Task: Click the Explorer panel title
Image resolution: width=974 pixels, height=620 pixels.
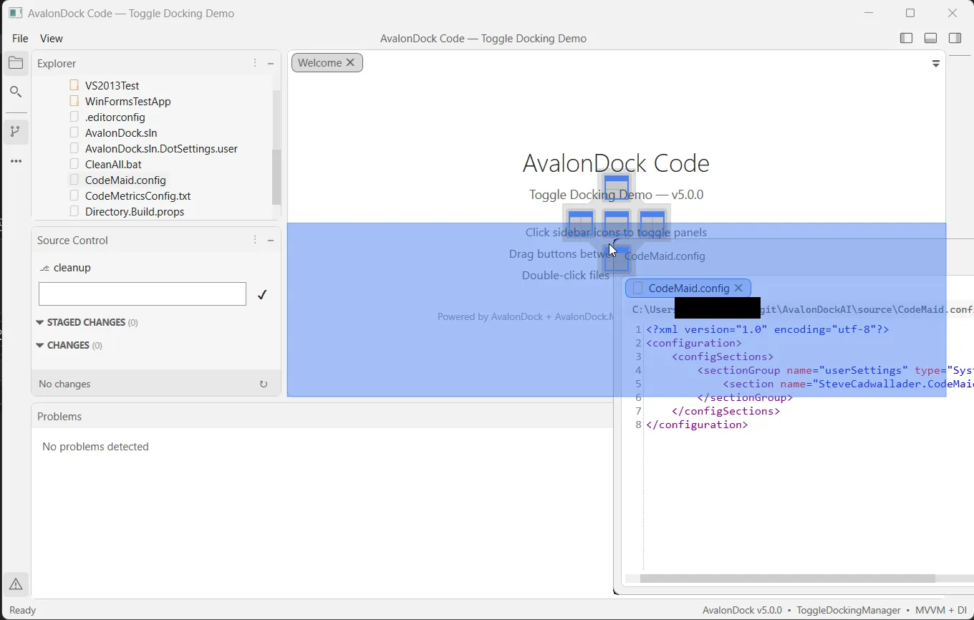Action: [57, 63]
